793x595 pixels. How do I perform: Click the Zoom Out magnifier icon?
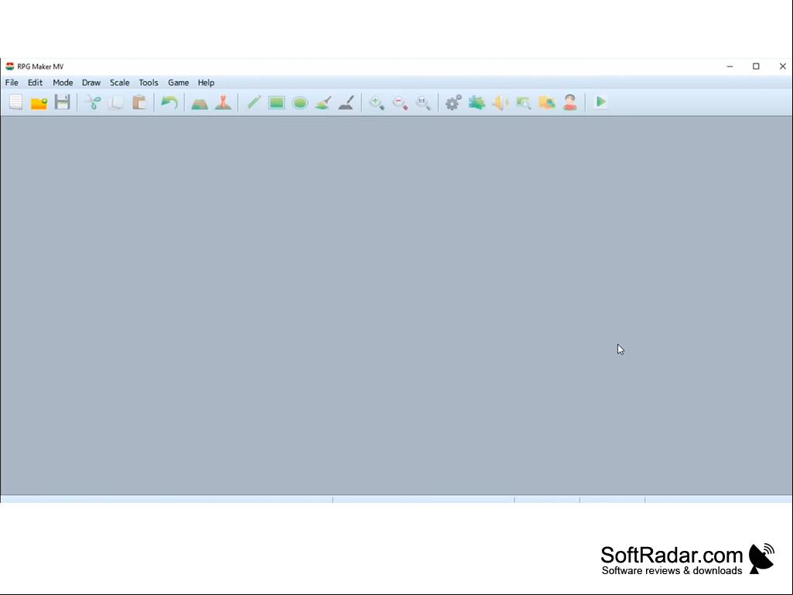click(400, 103)
